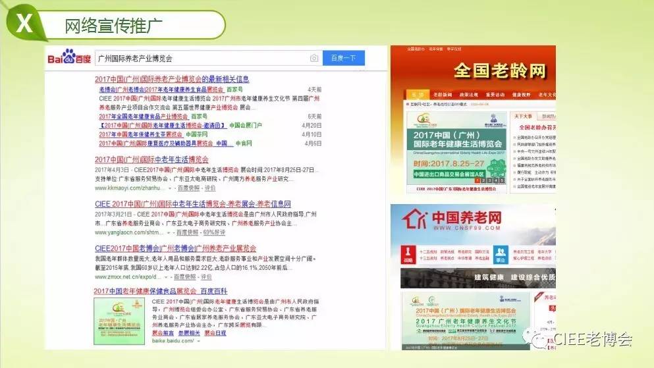Click 中国茶网 source label
Screen dimensions: 654x368
[x=196, y=134]
